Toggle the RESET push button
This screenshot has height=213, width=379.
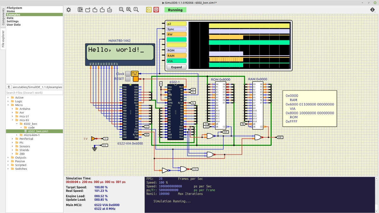point(128,79)
